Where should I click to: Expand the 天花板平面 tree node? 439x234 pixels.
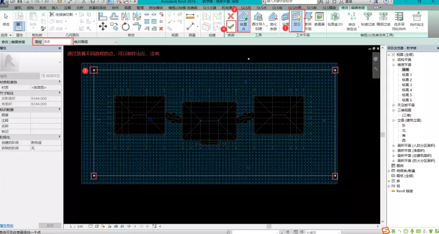(x=393, y=105)
